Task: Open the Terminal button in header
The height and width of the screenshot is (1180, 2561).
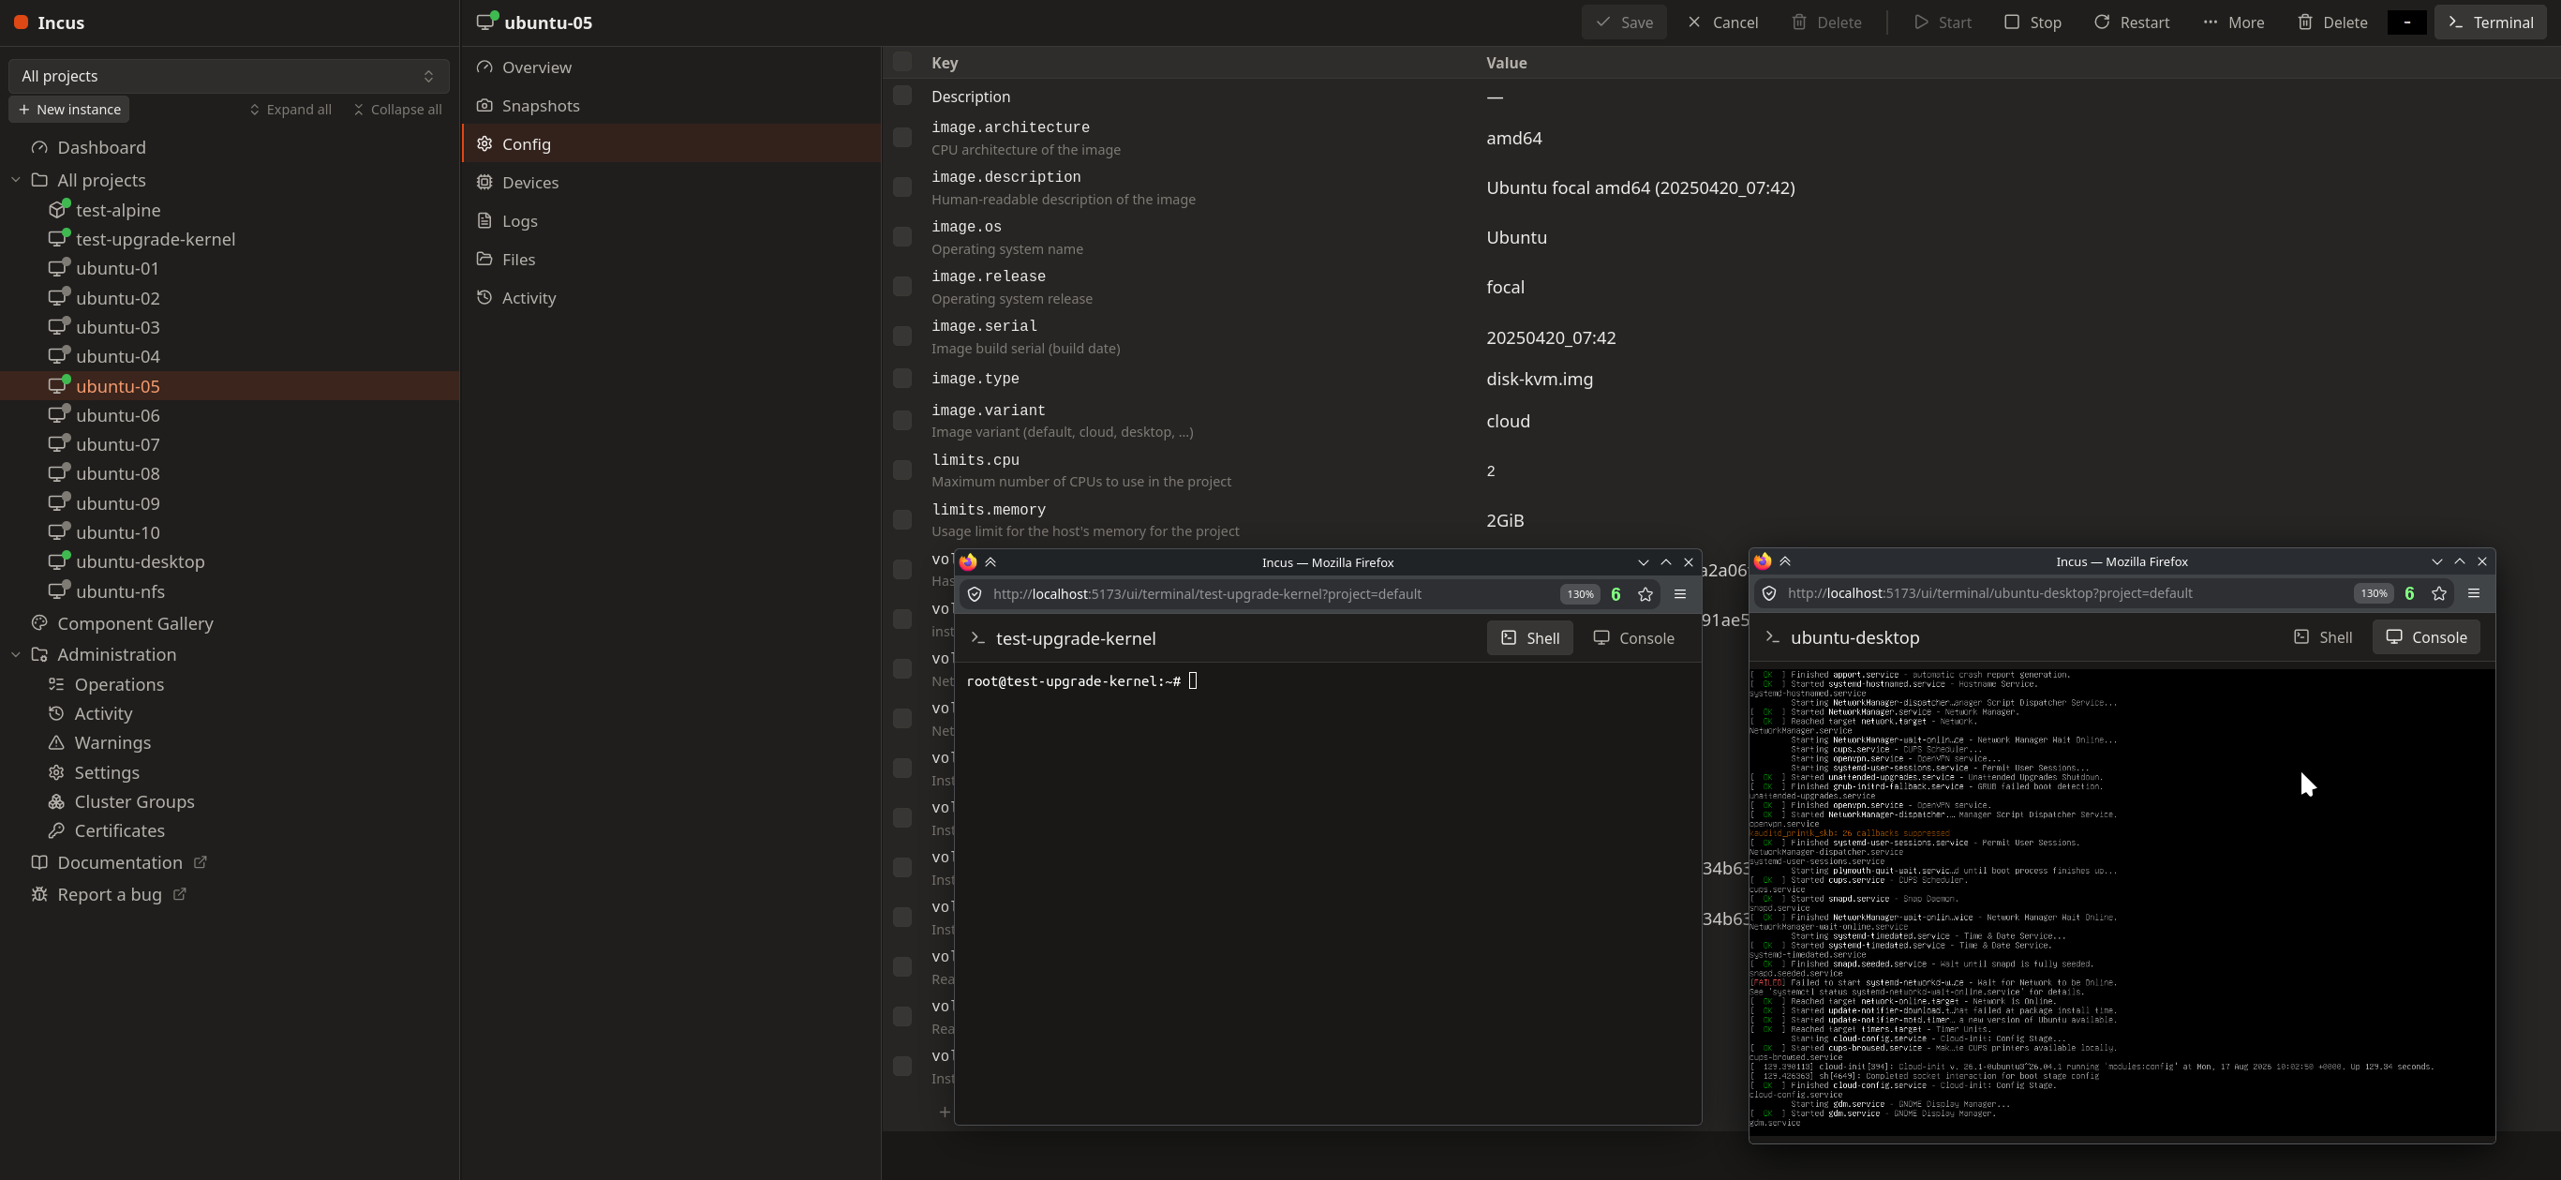Action: [x=2490, y=22]
